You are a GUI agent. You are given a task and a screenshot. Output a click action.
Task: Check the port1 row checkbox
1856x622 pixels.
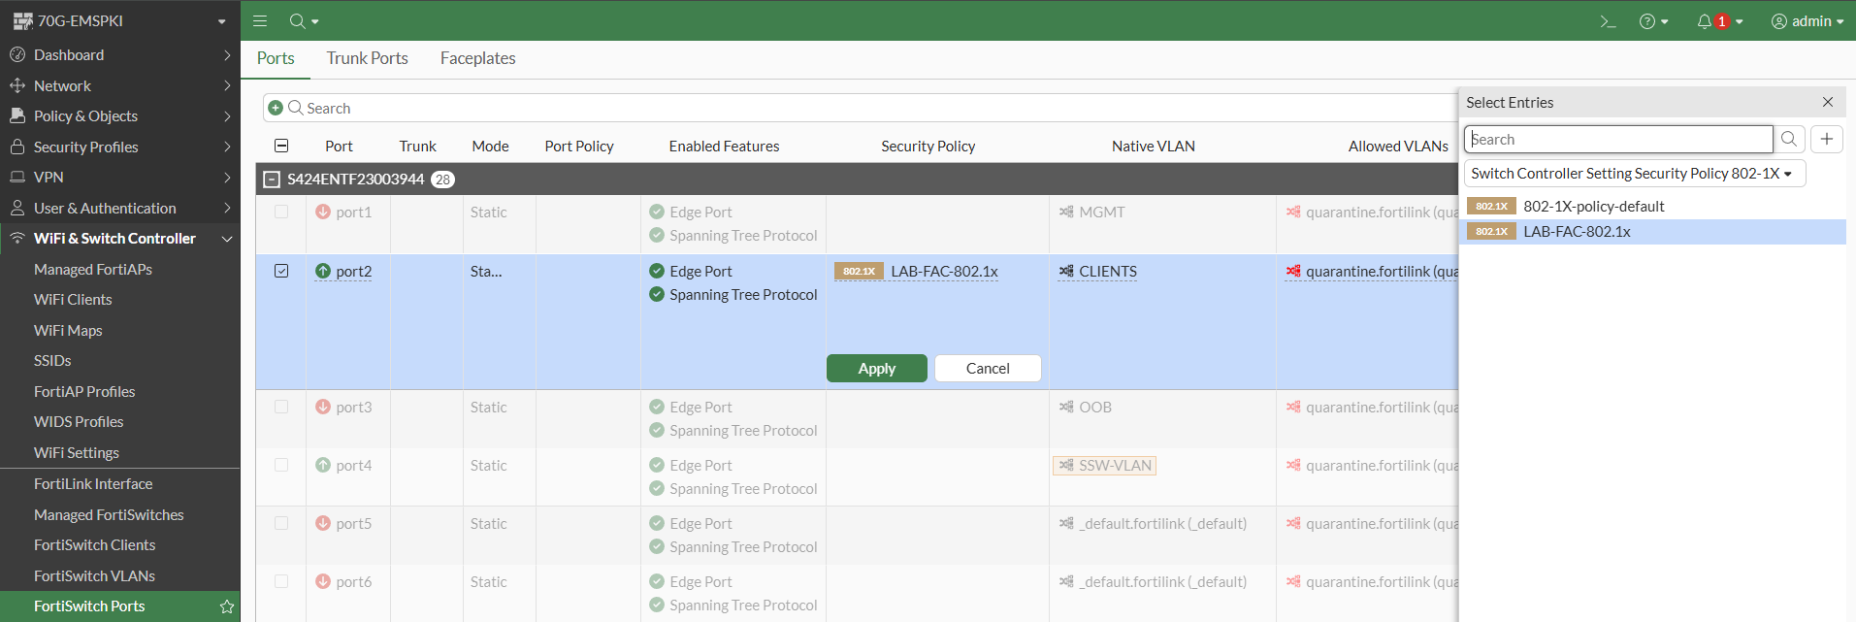[x=281, y=212]
